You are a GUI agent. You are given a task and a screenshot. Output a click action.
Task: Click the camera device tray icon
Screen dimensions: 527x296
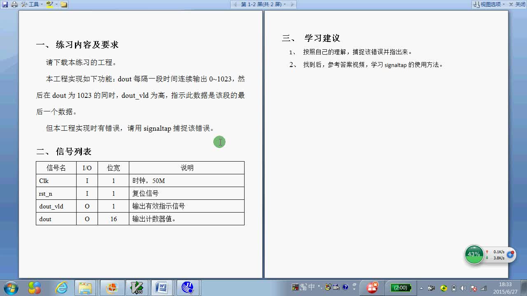click(x=431, y=288)
